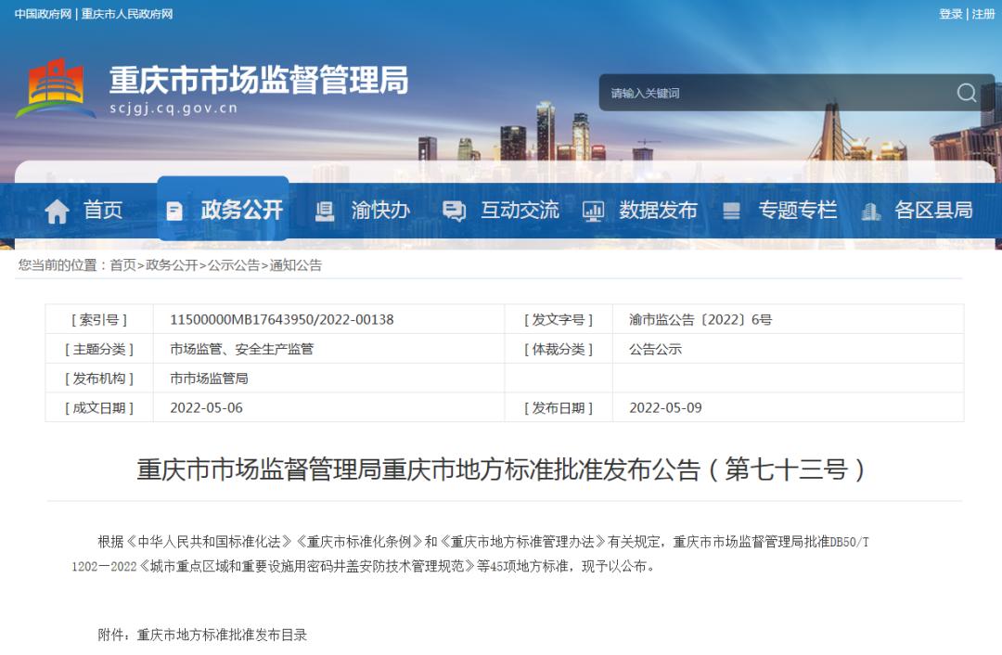Select document number 渝市监公告〔2022〕6号
1002x655 pixels.
(700, 319)
